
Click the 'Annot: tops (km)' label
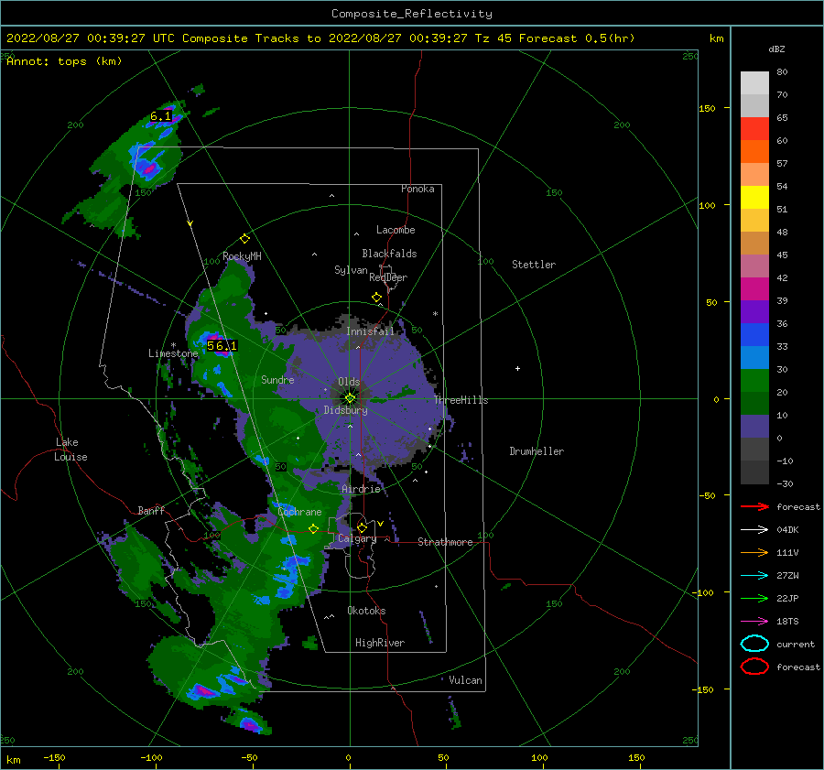click(x=64, y=61)
